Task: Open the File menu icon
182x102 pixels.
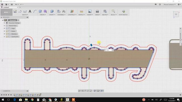Action: tap(7, 5)
